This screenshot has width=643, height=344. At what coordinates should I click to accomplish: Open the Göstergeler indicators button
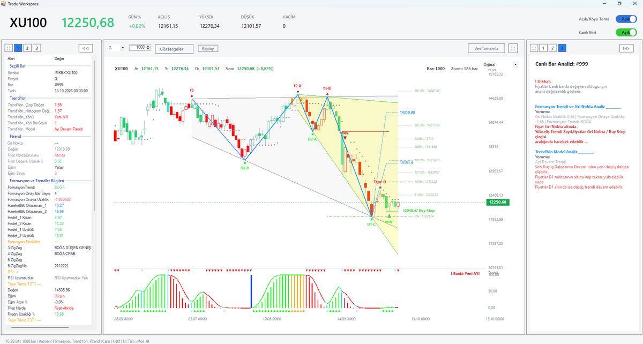tap(174, 49)
